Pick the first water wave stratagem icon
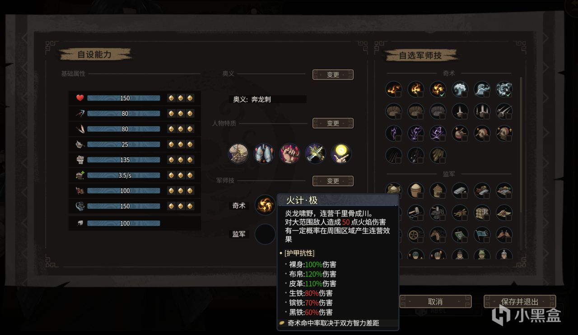Screen dimensions: 578x335 (x=460, y=89)
